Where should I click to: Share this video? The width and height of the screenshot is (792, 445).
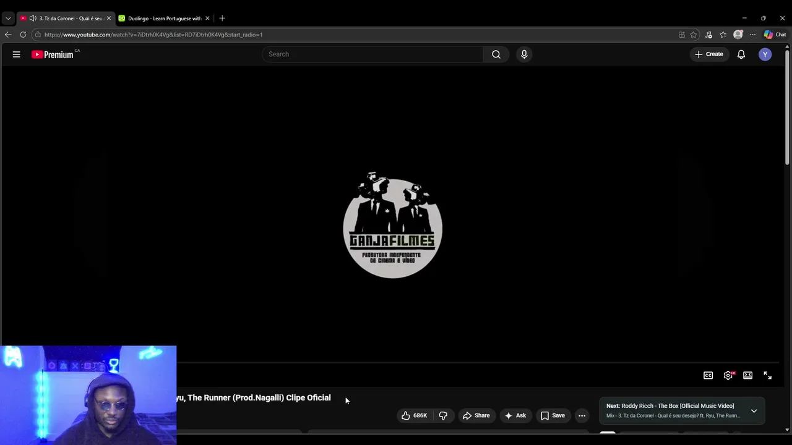tap(476, 415)
